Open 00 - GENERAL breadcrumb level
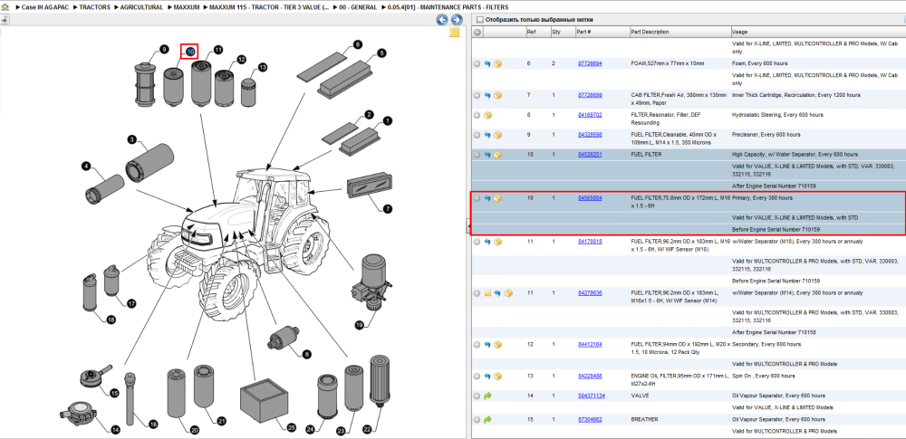 click(357, 8)
